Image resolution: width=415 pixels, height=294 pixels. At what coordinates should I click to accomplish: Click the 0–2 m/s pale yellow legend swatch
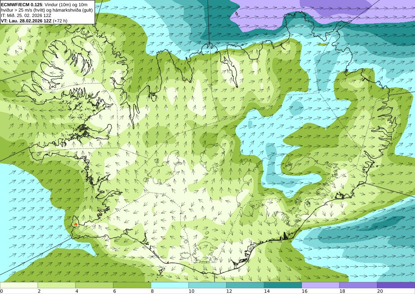(19, 285)
